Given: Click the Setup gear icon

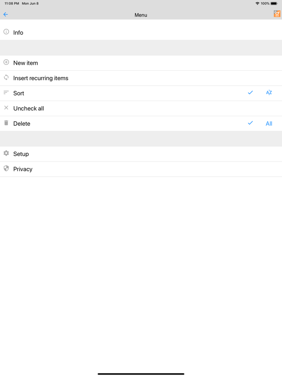Looking at the screenshot, I should point(6,153).
